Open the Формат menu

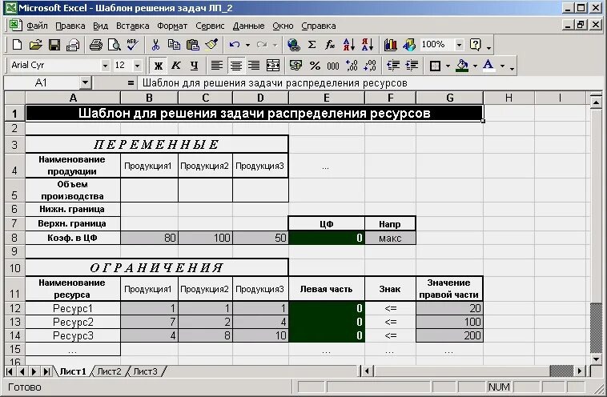point(172,26)
